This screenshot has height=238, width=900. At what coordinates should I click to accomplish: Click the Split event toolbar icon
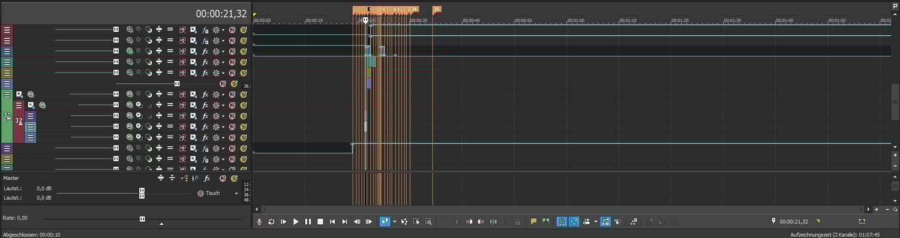(x=493, y=222)
